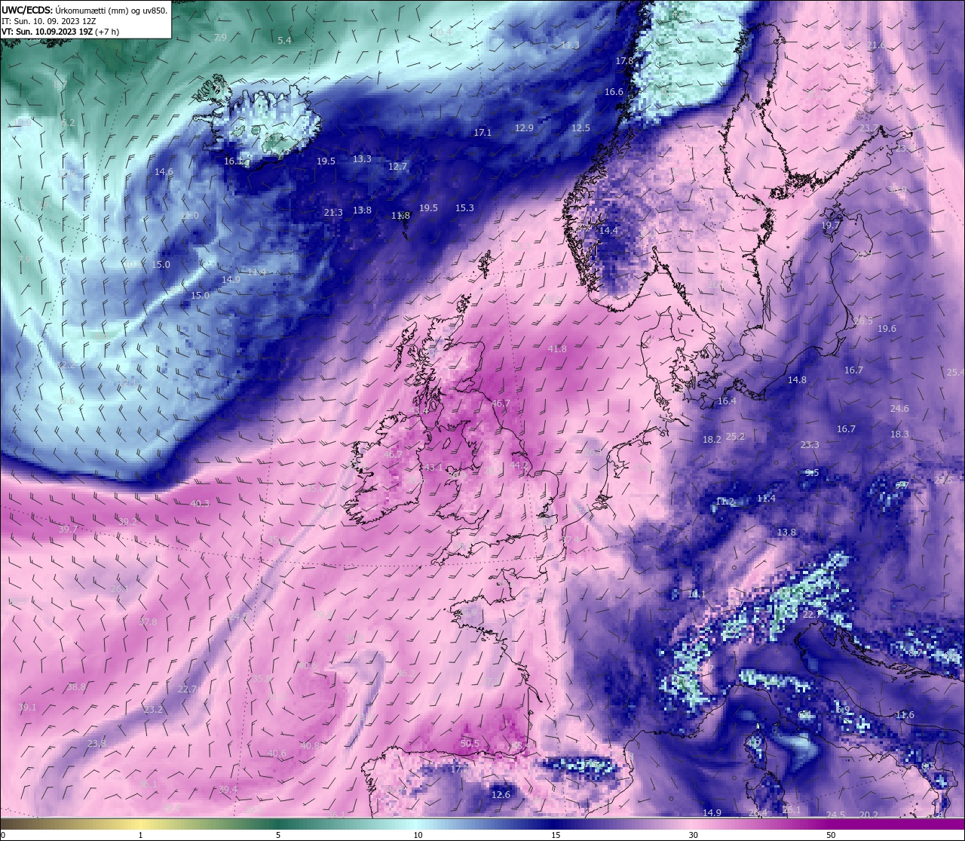This screenshot has width=965, height=841.
Task: Click the value 17.8 off northern Norway
Action: pos(624,61)
